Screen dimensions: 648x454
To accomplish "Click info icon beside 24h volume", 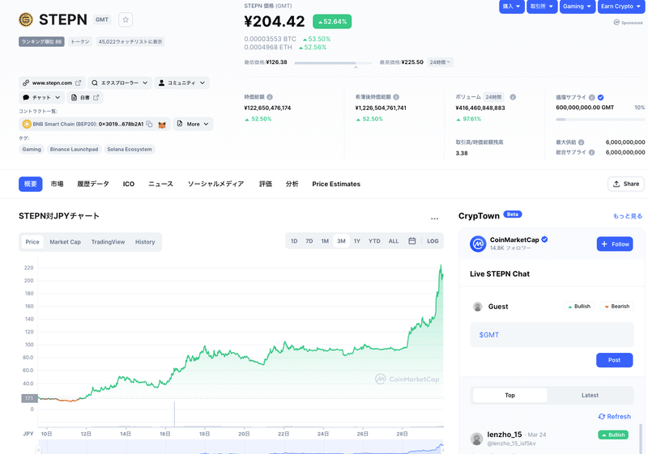I will pos(513,97).
